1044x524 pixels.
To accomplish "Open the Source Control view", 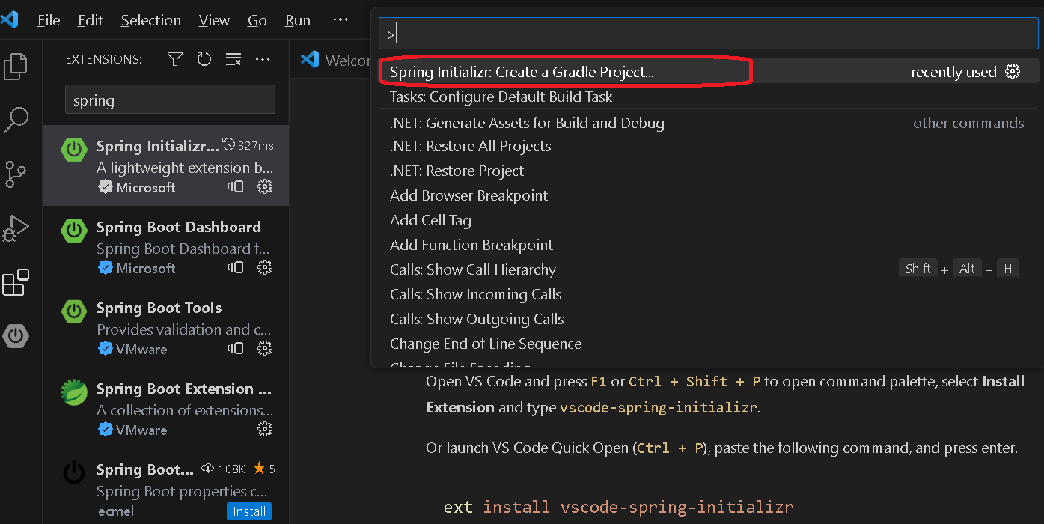I will (x=16, y=174).
